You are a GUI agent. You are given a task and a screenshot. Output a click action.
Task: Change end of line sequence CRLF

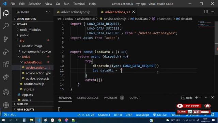tap(129, 115)
